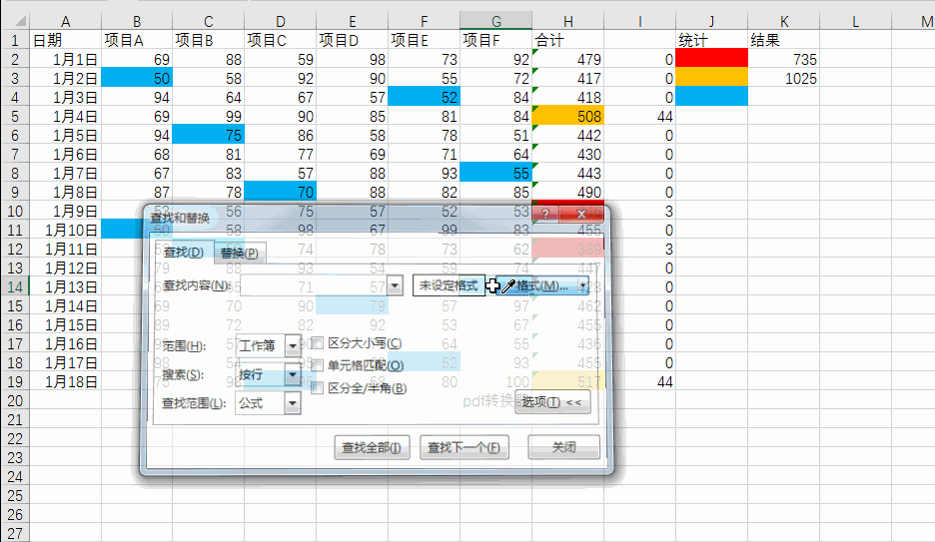Select row header 14
This screenshot has height=542, width=935.
point(15,286)
